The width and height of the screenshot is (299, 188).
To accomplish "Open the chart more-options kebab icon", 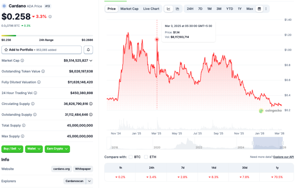I will (x=266, y=9).
